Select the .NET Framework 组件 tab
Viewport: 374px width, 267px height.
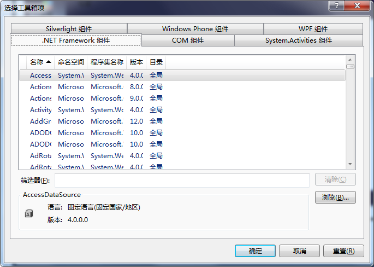click(76, 40)
